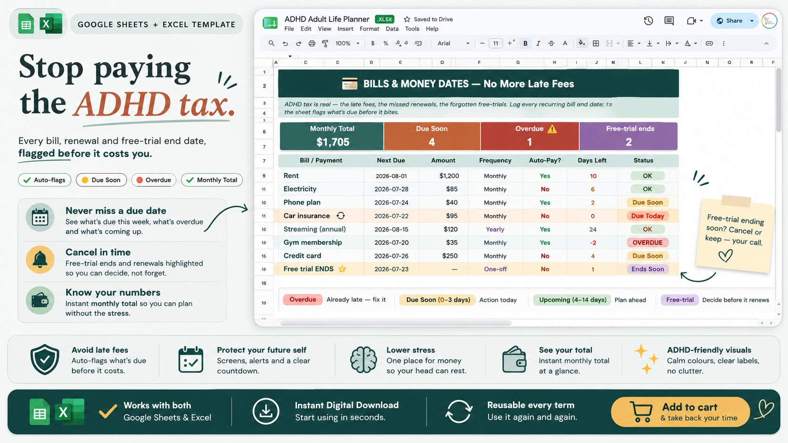Toggle the Monthly Total check chip

pos(212,180)
